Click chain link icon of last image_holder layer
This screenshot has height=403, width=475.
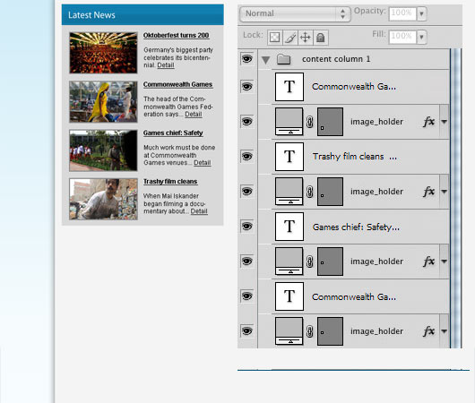coord(310,331)
